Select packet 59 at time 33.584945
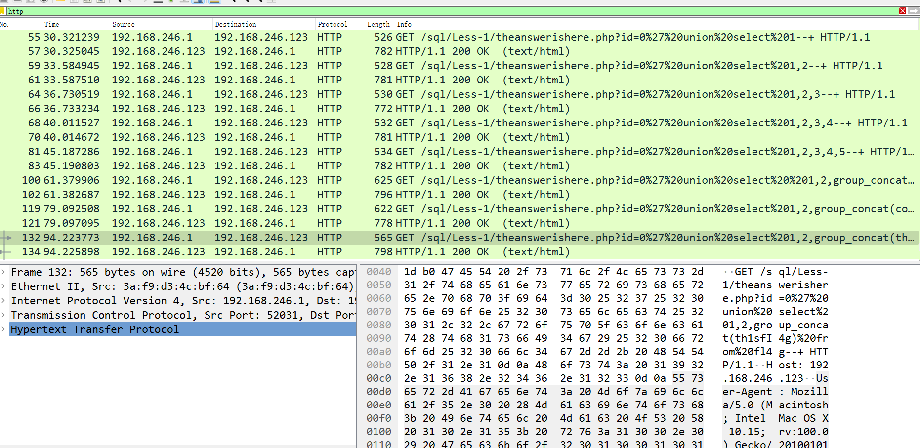920x448 pixels. (460, 66)
